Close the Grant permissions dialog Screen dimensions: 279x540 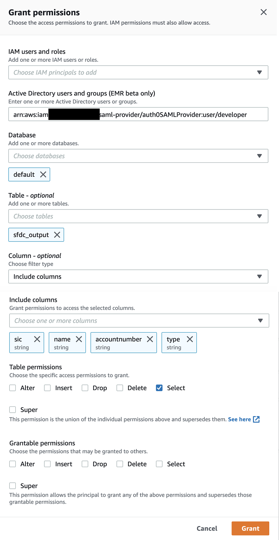264,13
